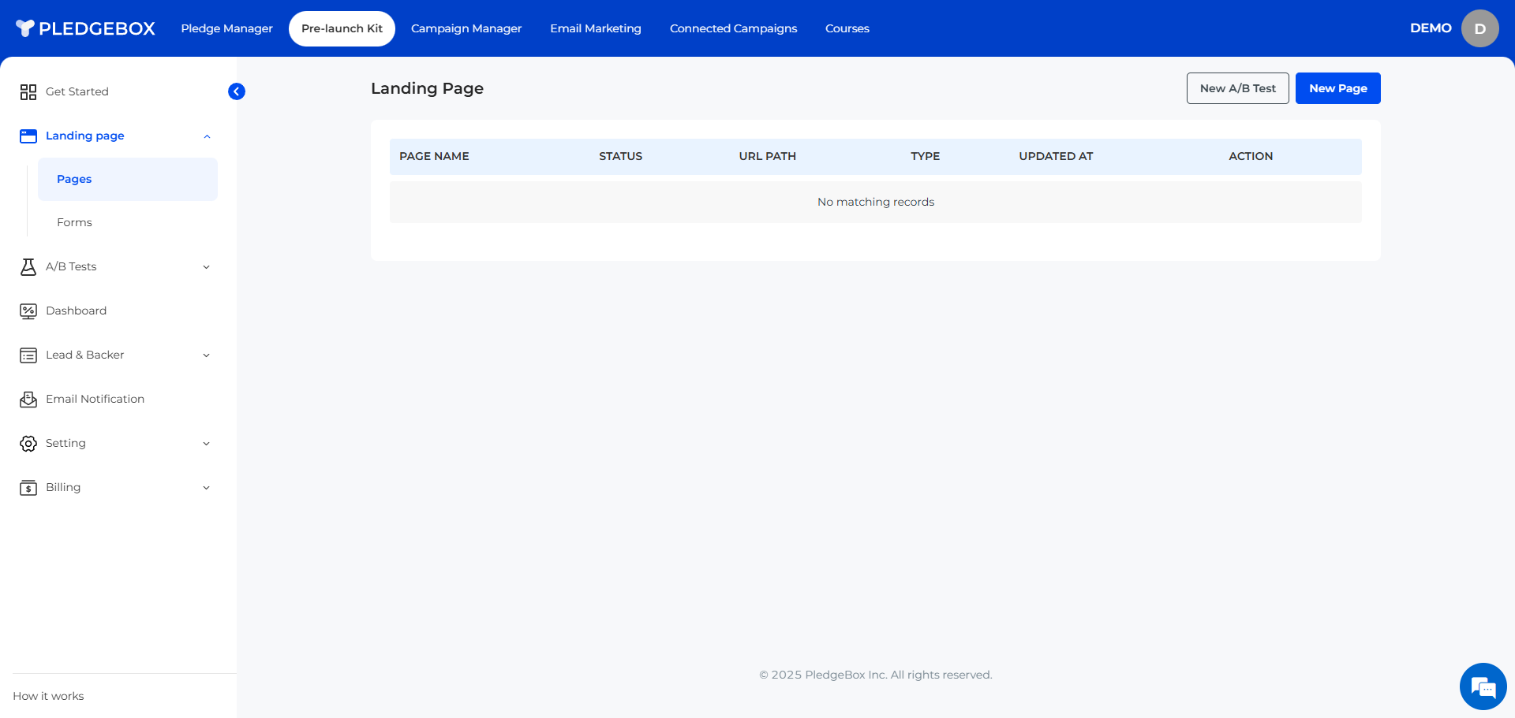The height and width of the screenshot is (718, 1515).
Task: Open the Email Marketing tab
Action: click(x=596, y=28)
